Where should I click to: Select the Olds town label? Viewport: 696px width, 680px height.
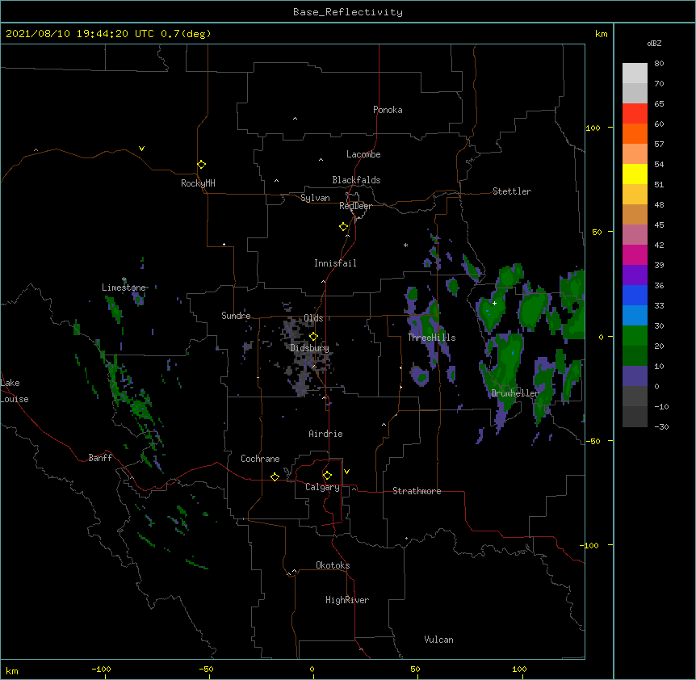point(313,318)
